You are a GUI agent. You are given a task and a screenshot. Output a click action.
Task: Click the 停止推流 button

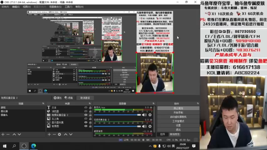coord(178,108)
